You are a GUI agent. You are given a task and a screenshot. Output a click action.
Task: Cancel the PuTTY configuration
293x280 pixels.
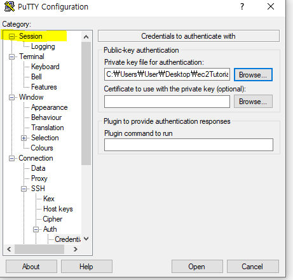253,267
